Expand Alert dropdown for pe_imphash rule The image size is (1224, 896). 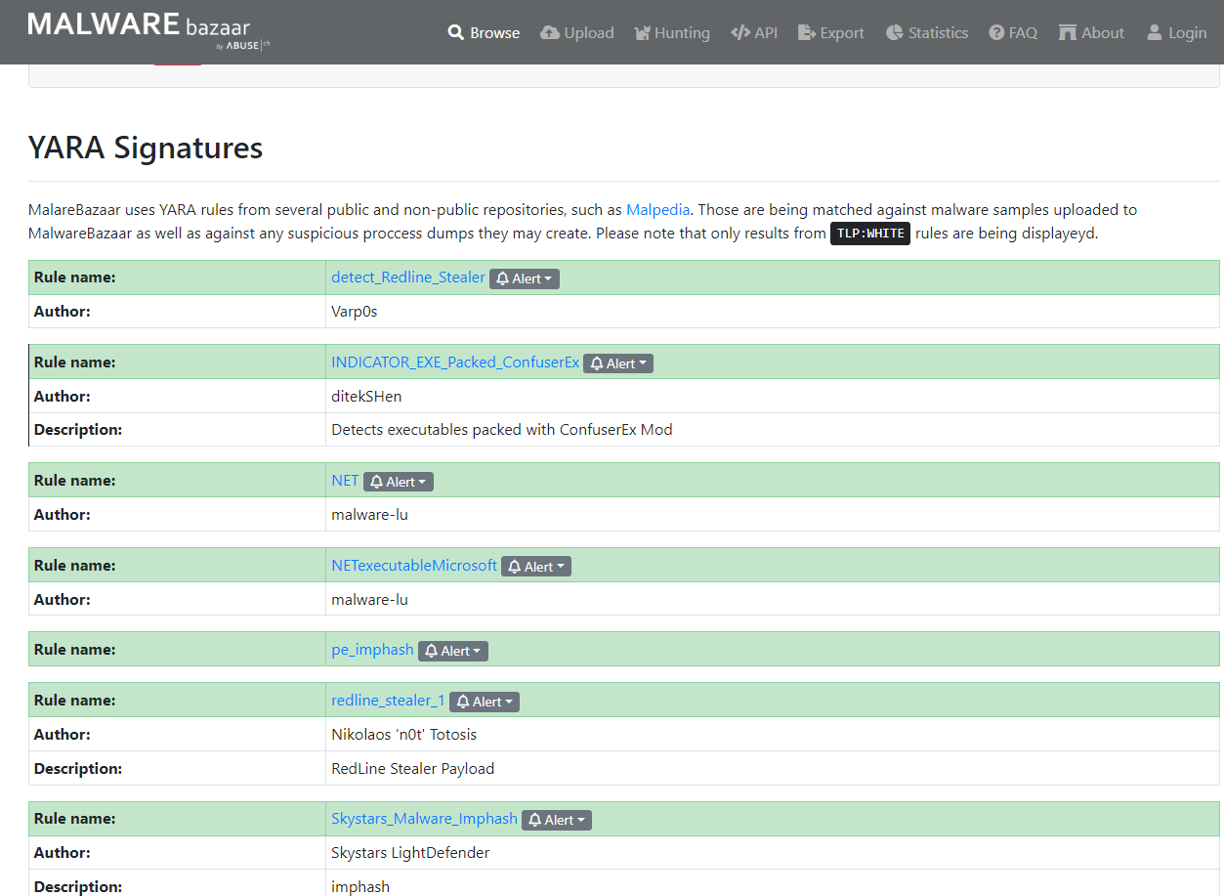click(453, 651)
